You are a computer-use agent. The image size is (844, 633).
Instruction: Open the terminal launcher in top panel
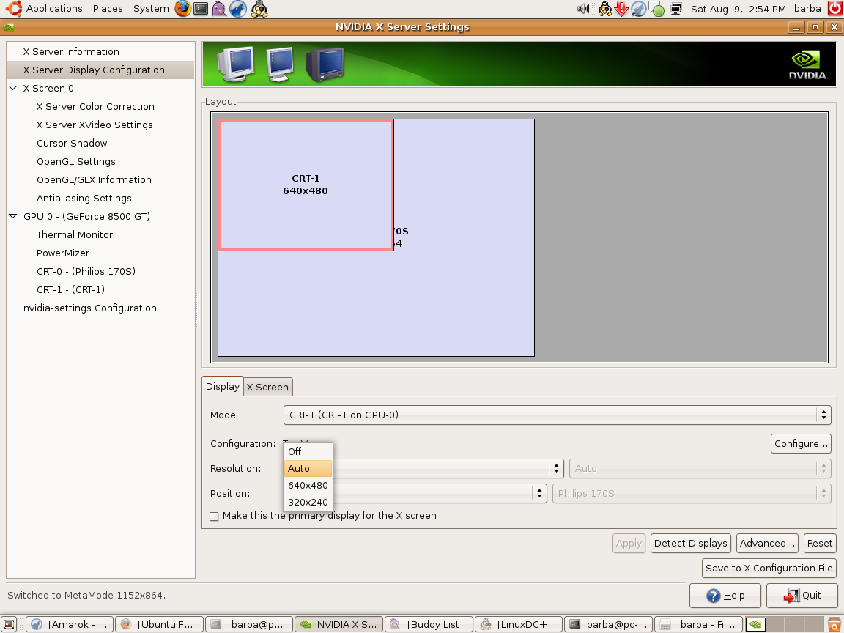coord(201,9)
